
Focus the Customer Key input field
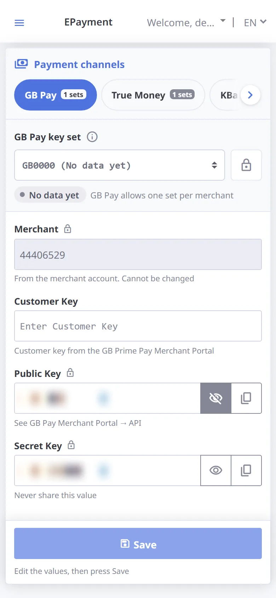138,326
